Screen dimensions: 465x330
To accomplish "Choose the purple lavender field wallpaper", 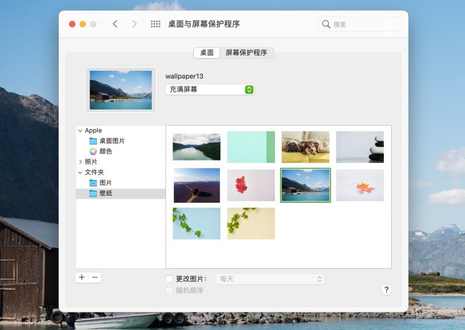I will [197, 185].
